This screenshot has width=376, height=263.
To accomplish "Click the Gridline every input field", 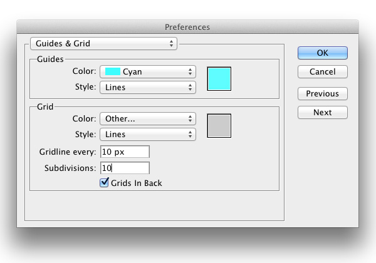I will pos(125,152).
